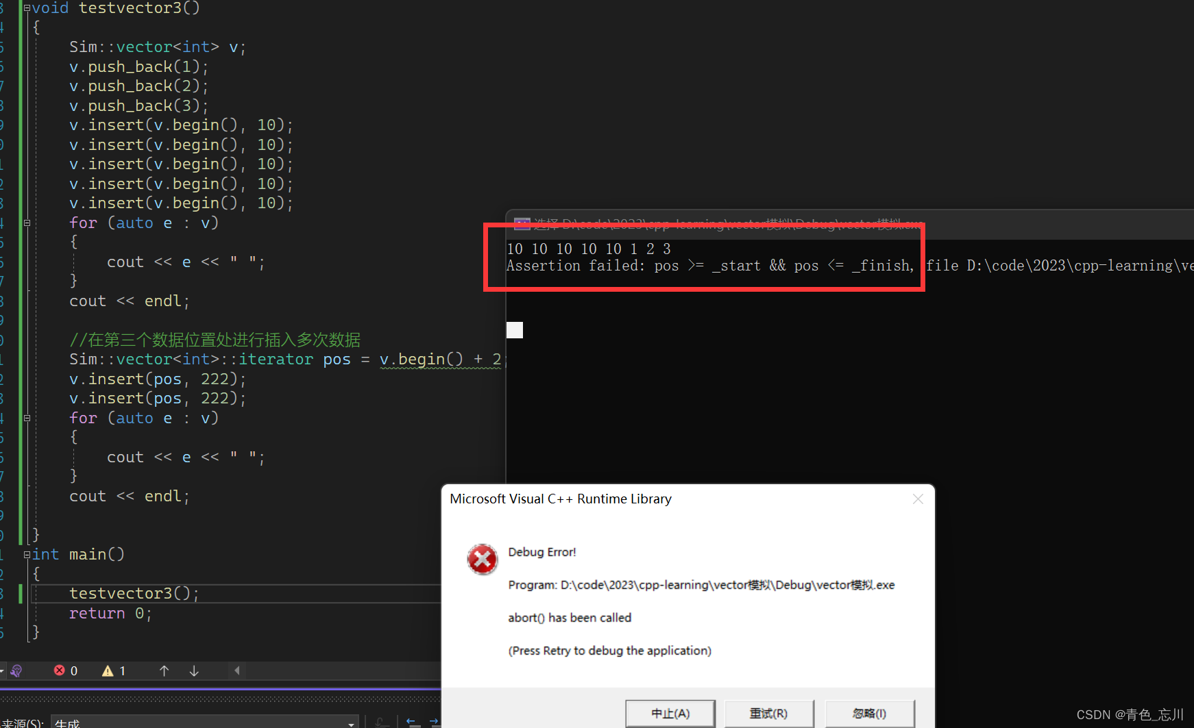This screenshot has width=1194, height=728.
Task: Click the 'abort() has been called' message
Action: click(570, 618)
